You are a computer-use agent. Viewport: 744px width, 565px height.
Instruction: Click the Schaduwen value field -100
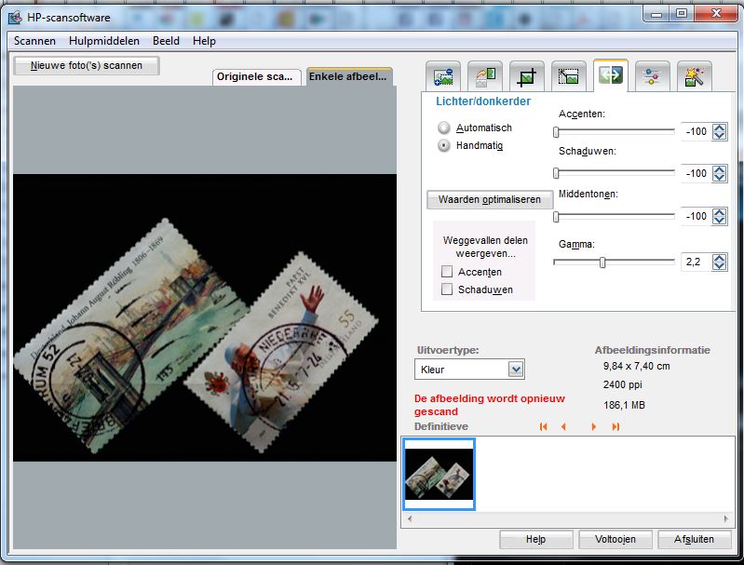coord(697,174)
